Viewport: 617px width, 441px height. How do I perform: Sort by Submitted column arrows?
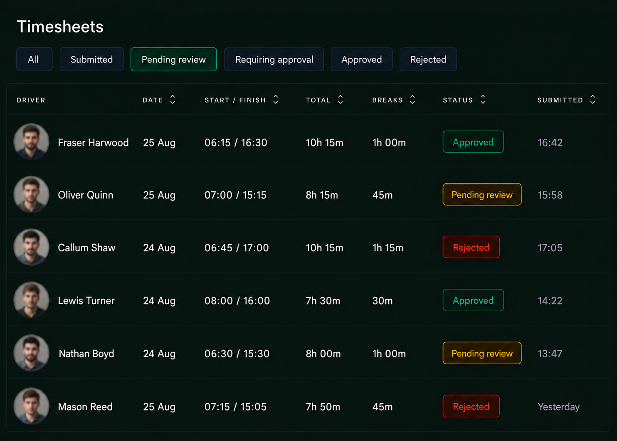coord(593,100)
